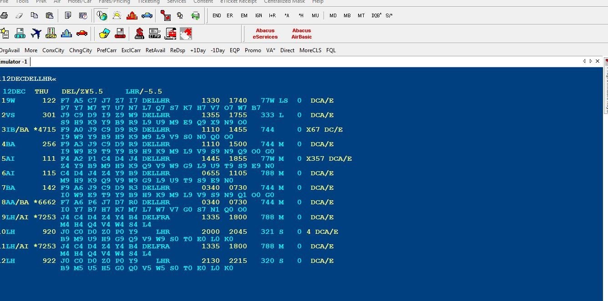Launch DocMgr from the toolbar

pos(170,33)
